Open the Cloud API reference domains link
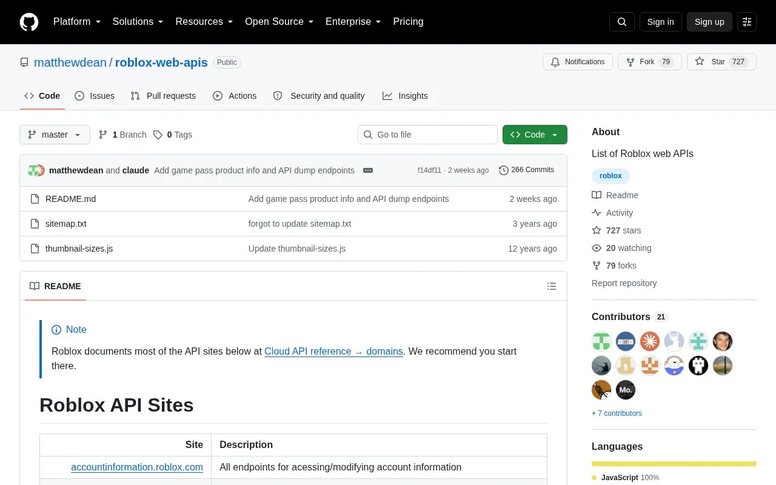This screenshot has width=776, height=485. [x=333, y=352]
